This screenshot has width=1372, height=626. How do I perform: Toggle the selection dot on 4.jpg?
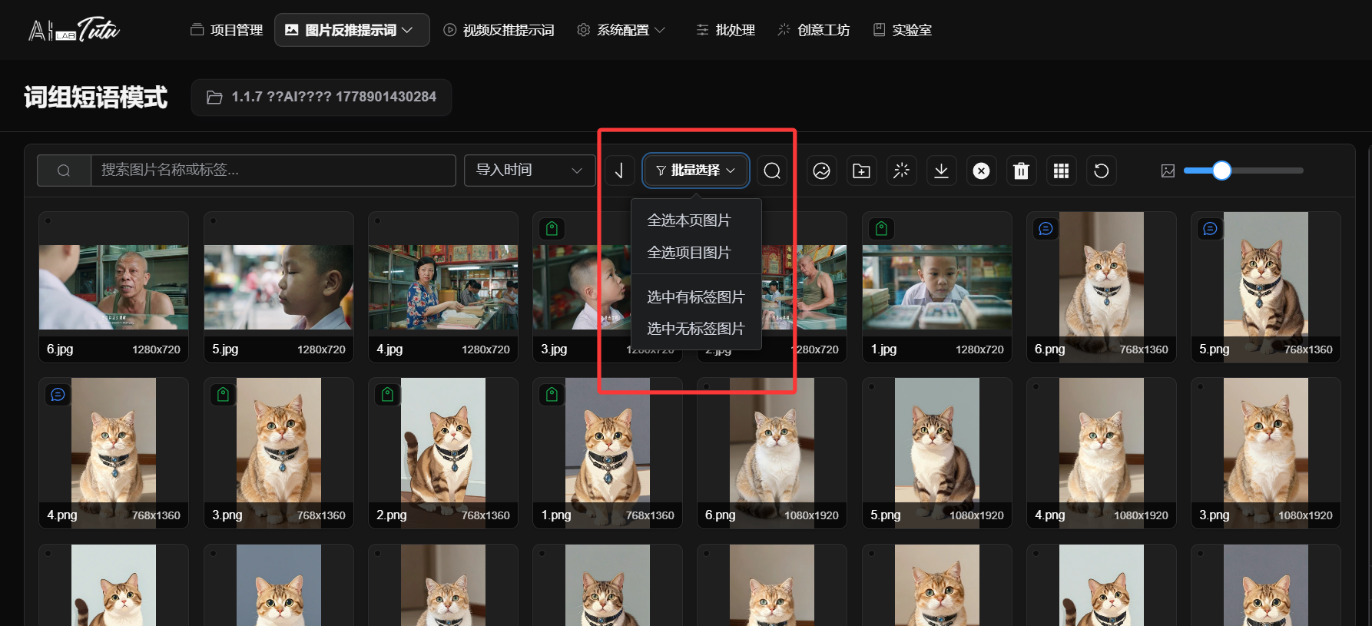point(377,221)
